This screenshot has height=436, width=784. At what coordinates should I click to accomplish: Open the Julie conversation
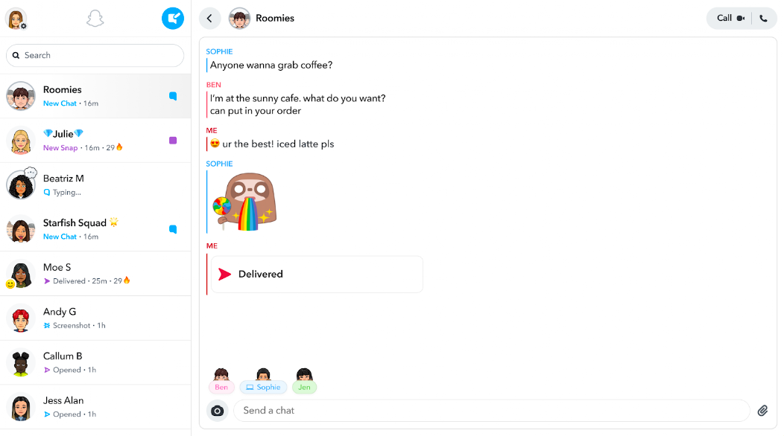click(95, 141)
